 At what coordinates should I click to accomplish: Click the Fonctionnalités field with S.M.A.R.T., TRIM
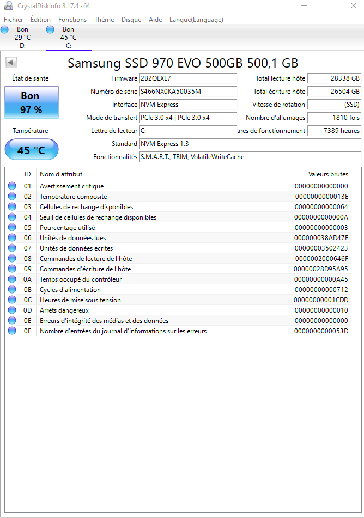click(250, 156)
